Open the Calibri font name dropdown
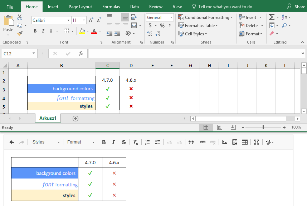Viewport: 307px width, 206px height. pyautogui.click(x=68, y=20)
